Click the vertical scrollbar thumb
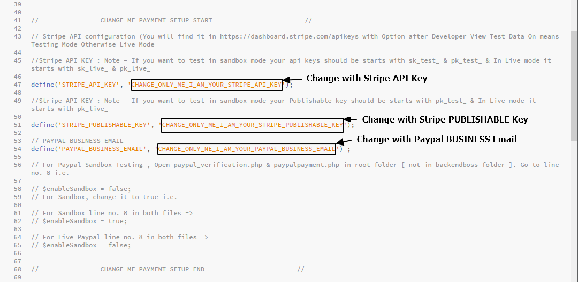This screenshot has height=282, width=578. tap(574, 86)
